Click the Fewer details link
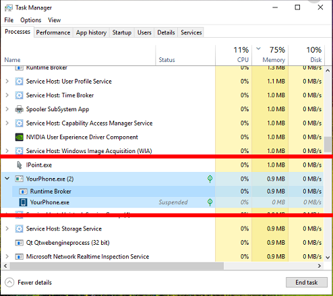This screenshot has height=296, width=333. [34, 283]
